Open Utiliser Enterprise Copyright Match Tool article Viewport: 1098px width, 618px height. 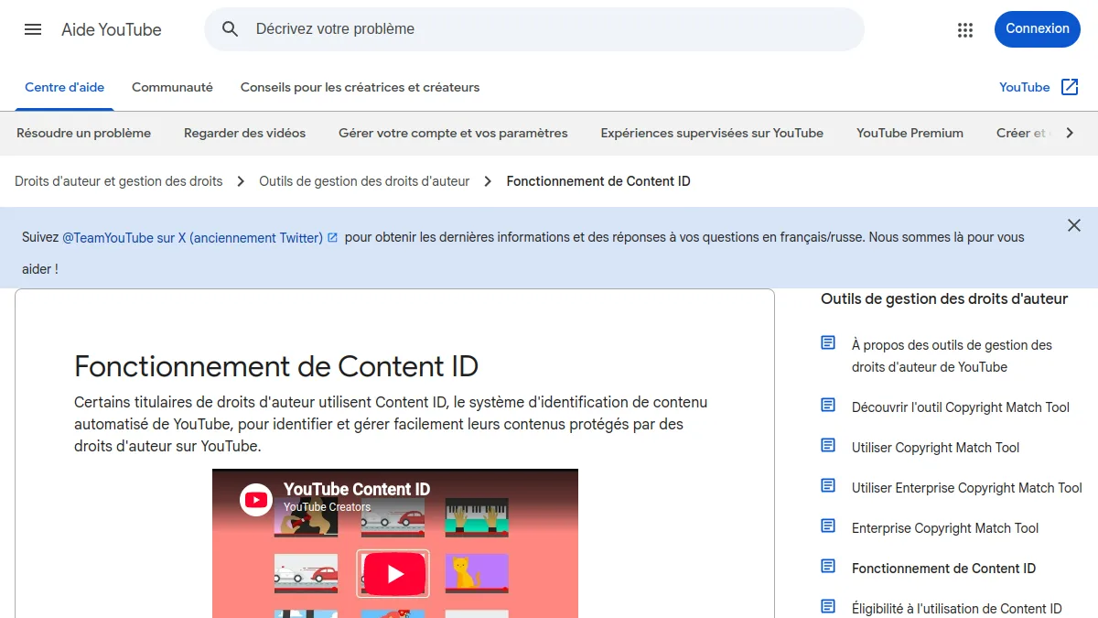click(x=967, y=488)
